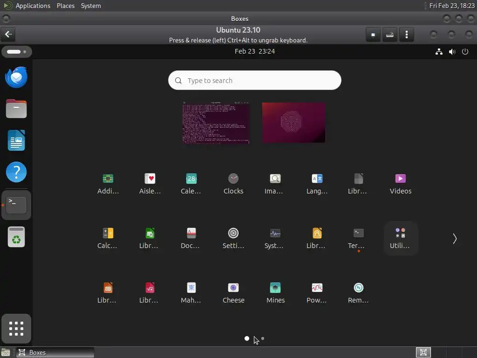This screenshot has height=358, width=477.
Task: Open the power icon system menu
Action: [x=465, y=51]
